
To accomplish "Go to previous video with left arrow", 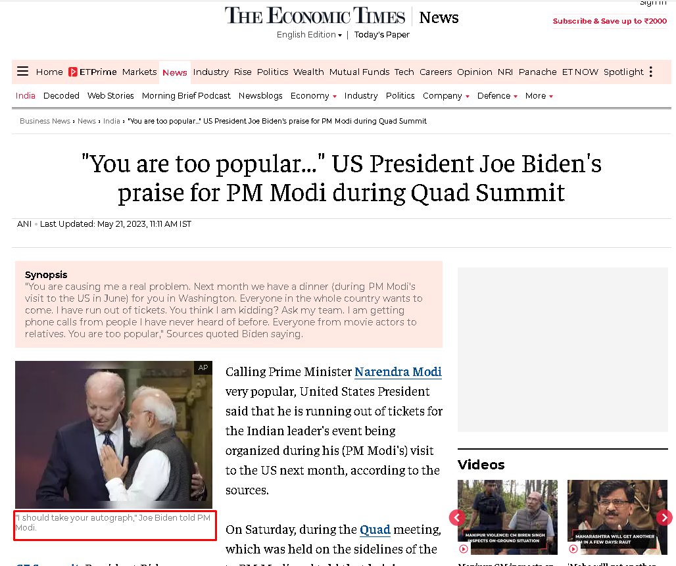I will tap(457, 517).
